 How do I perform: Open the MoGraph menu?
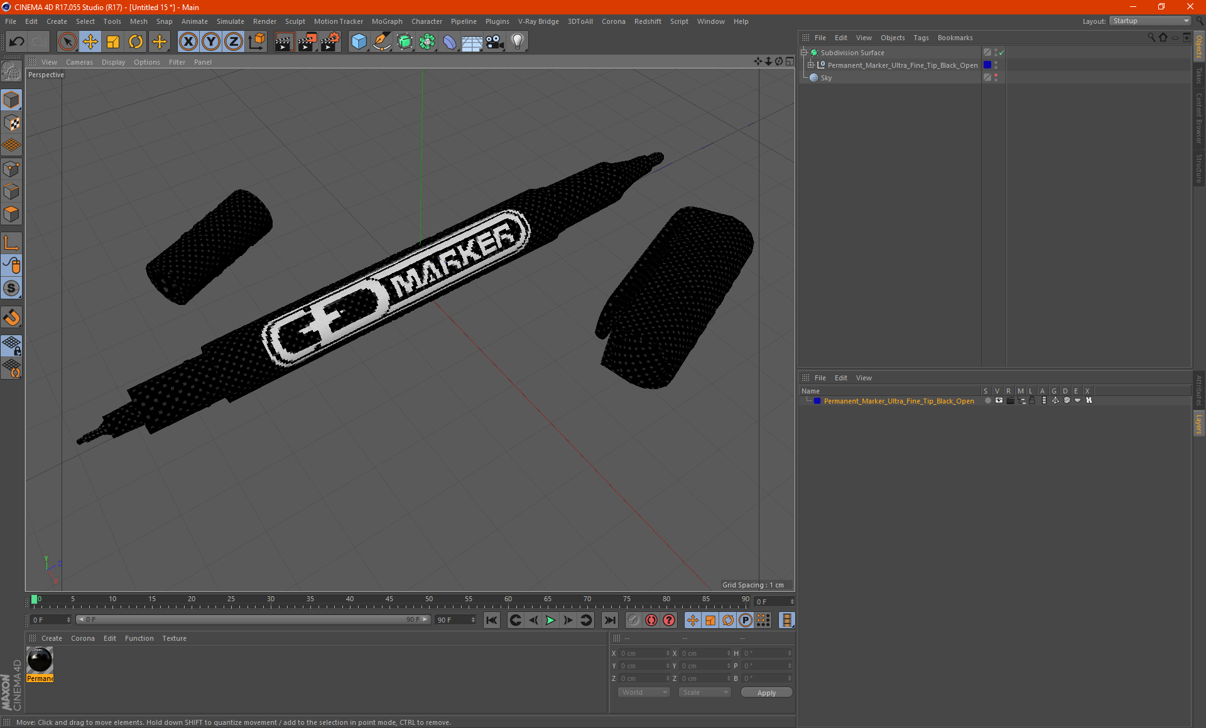click(x=387, y=21)
